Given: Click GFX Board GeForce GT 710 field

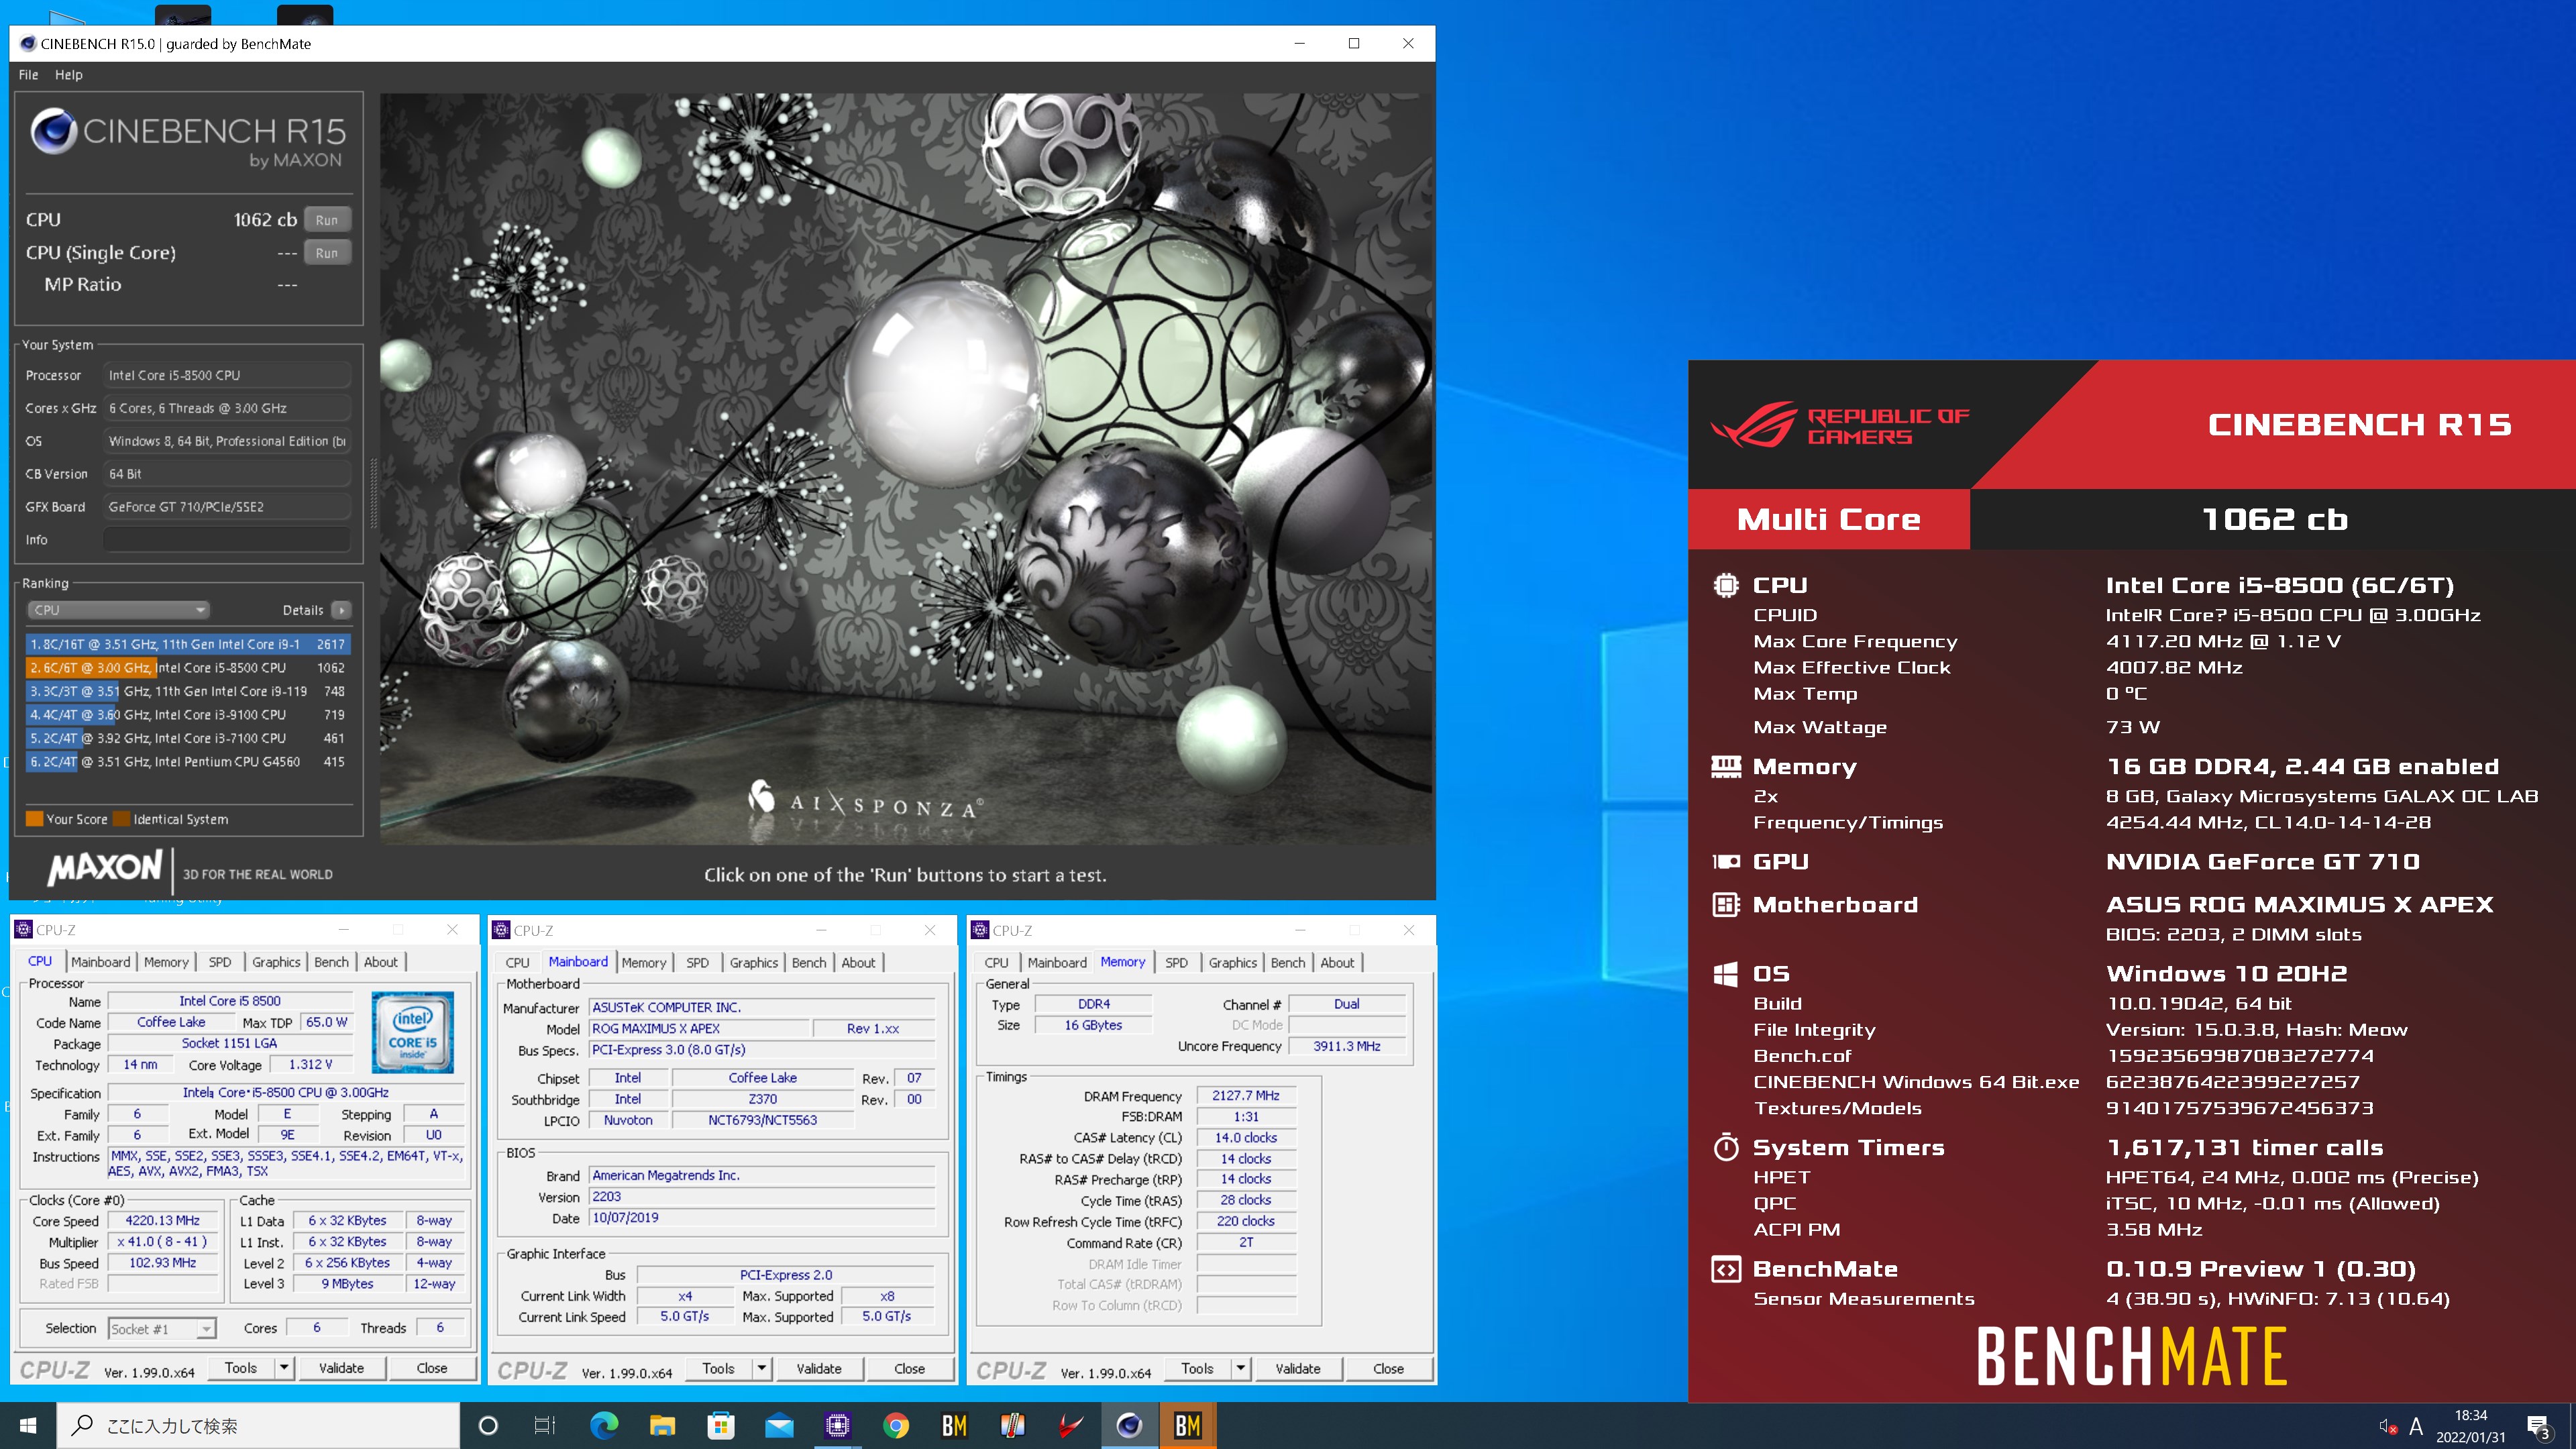Looking at the screenshot, I should pyautogui.click(x=227, y=507).
